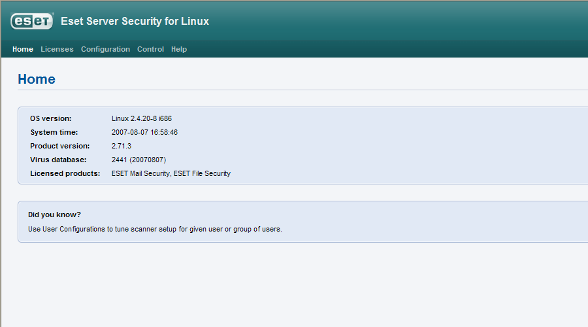The width and height of the screenshot is (588, 327).
Task: Select the 'System time:' label
Action: pyautogui.click(x=54, y=132)
